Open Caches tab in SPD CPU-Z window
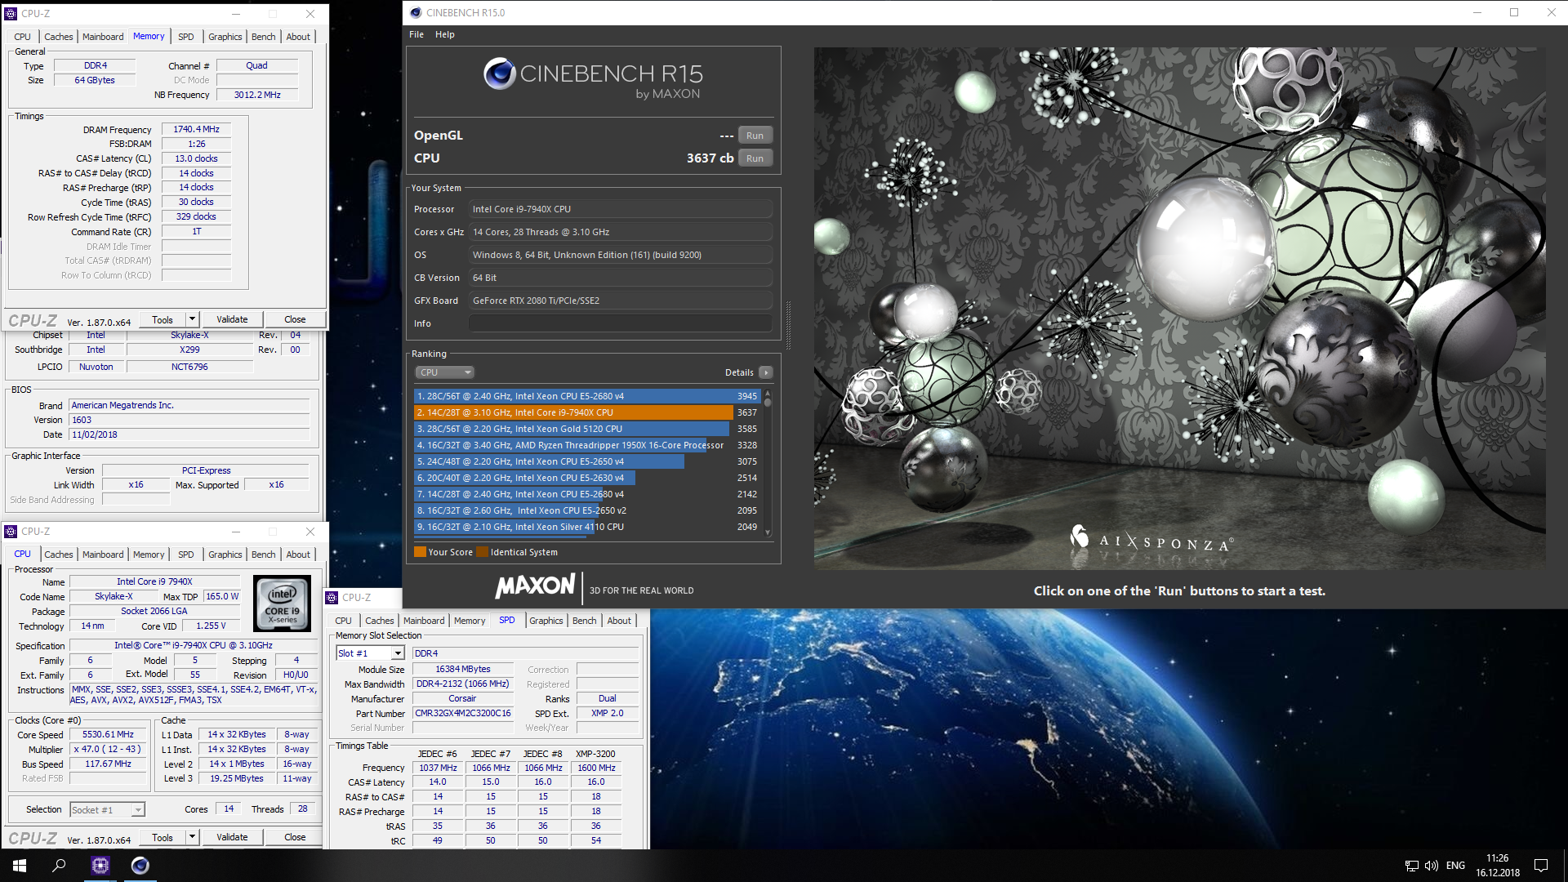This screenshot has width=1568, height=882. click(x=379, y=621)
